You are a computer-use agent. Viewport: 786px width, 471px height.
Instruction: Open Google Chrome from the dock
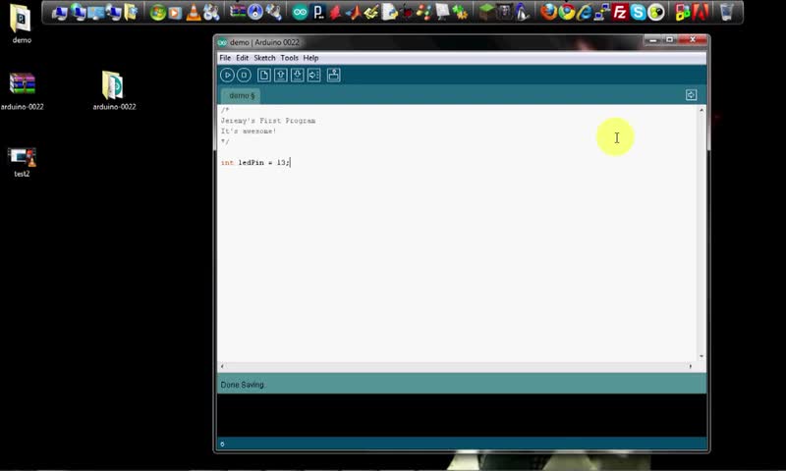[567, 12]
